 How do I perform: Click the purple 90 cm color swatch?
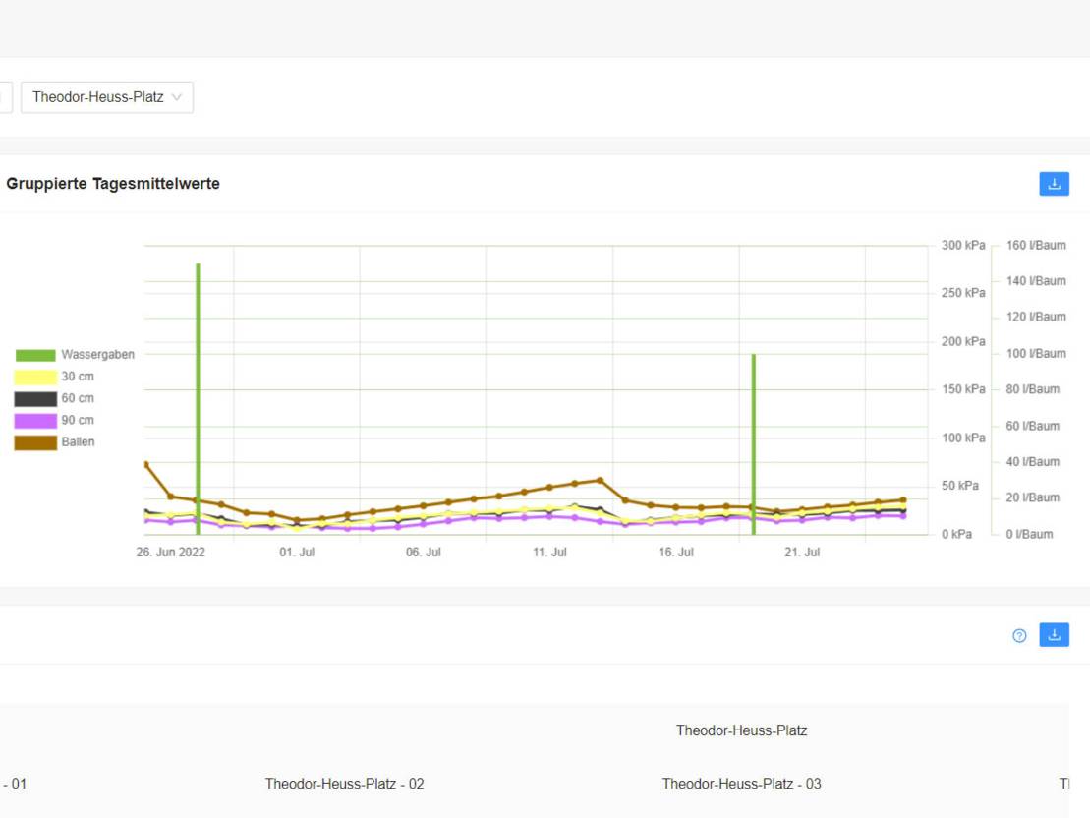pos(35,421)
